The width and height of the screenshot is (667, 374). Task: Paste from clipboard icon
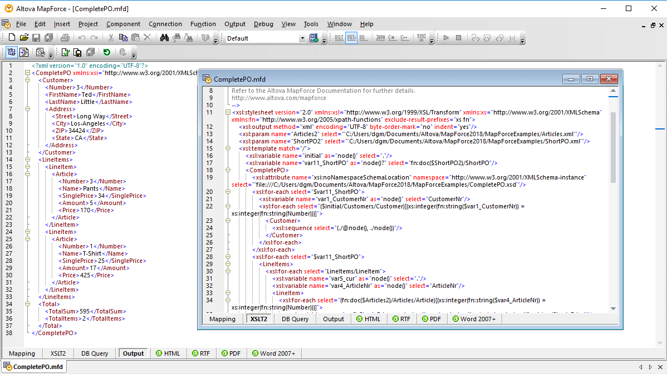tap(135, 38)
